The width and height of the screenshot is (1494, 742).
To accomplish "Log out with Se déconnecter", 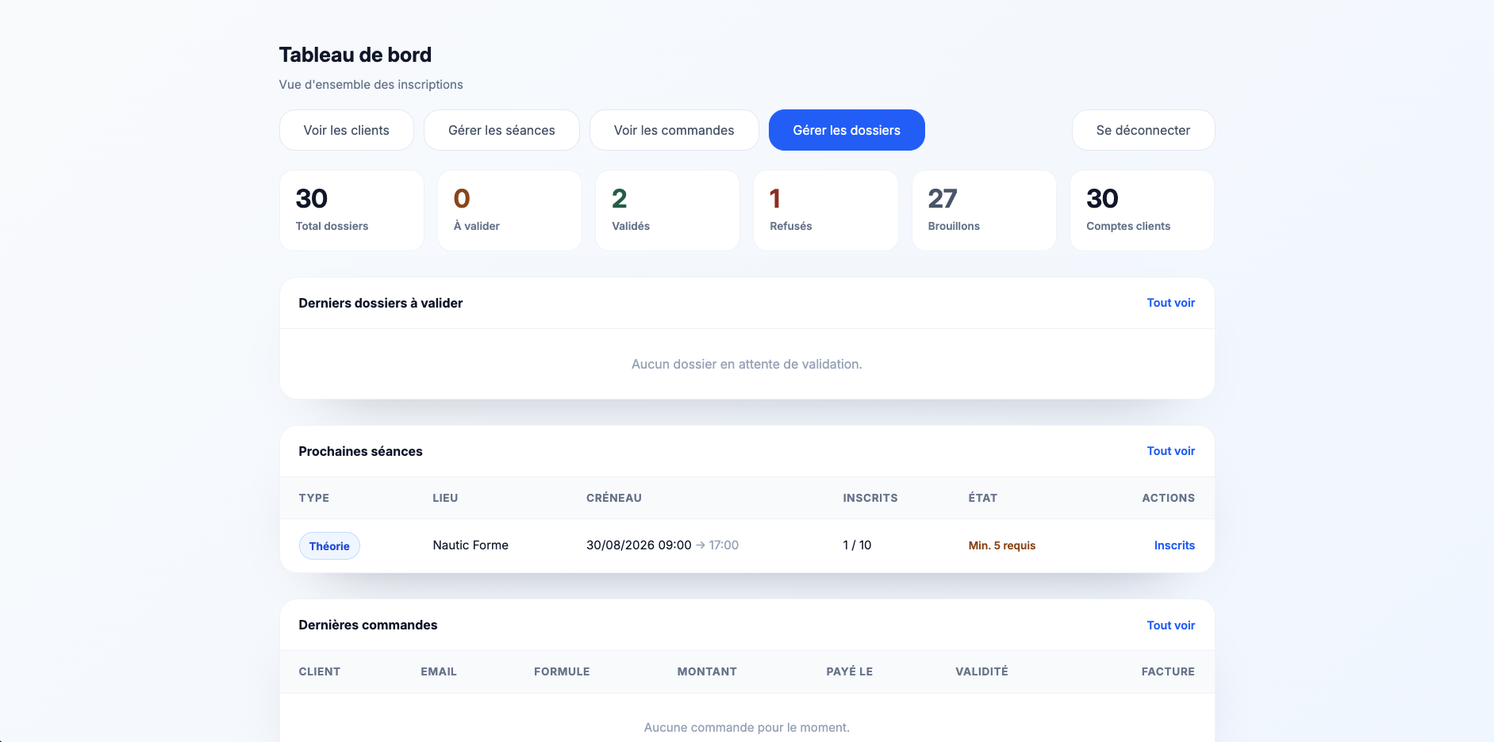I will click(1143, 130).
